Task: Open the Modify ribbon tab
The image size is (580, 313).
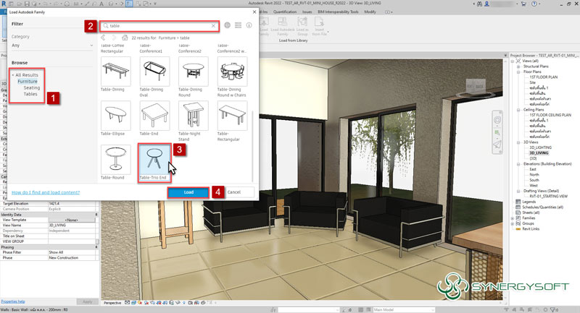Action: tap(370, 12)
